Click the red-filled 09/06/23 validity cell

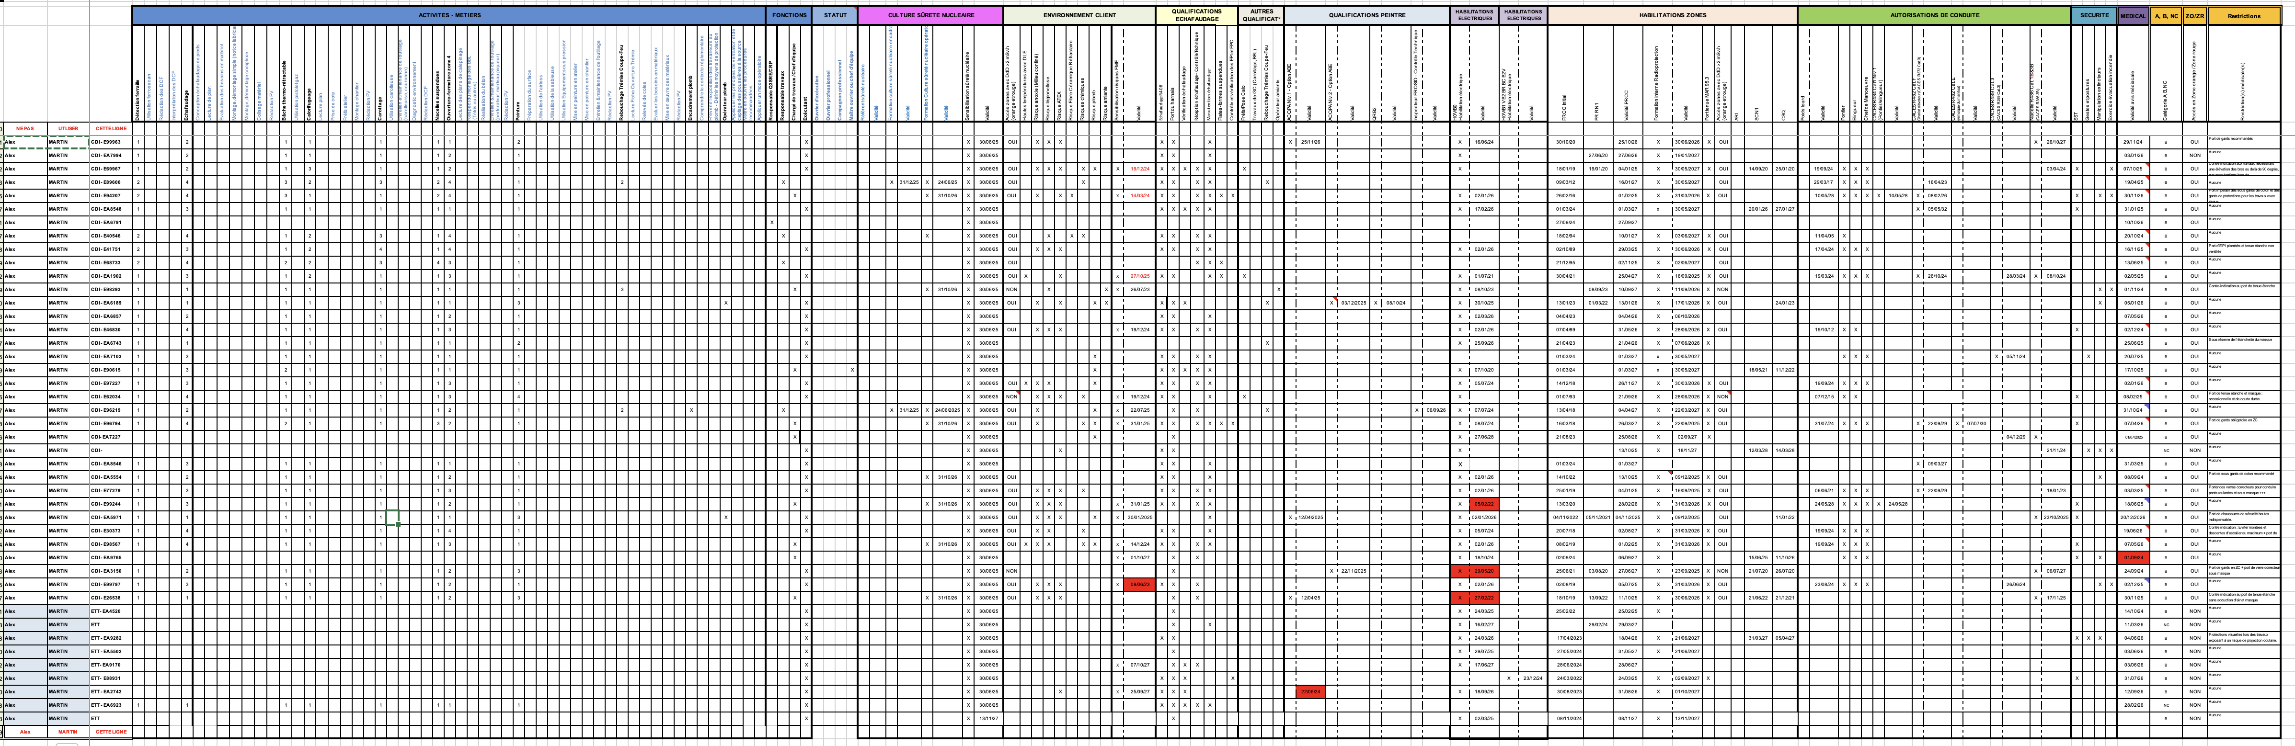click(1140, 584)
